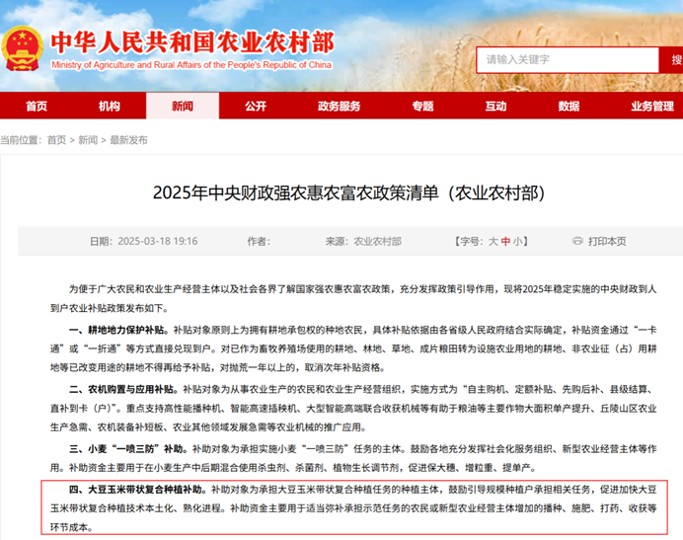Set font size to 小 (small)
The height and width of the screenshot is (540, 683).
click(x=518, y=241)
